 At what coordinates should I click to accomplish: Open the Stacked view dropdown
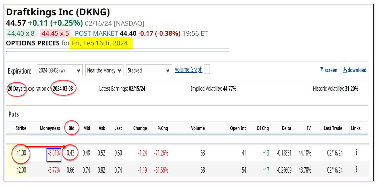coord(149,70)
